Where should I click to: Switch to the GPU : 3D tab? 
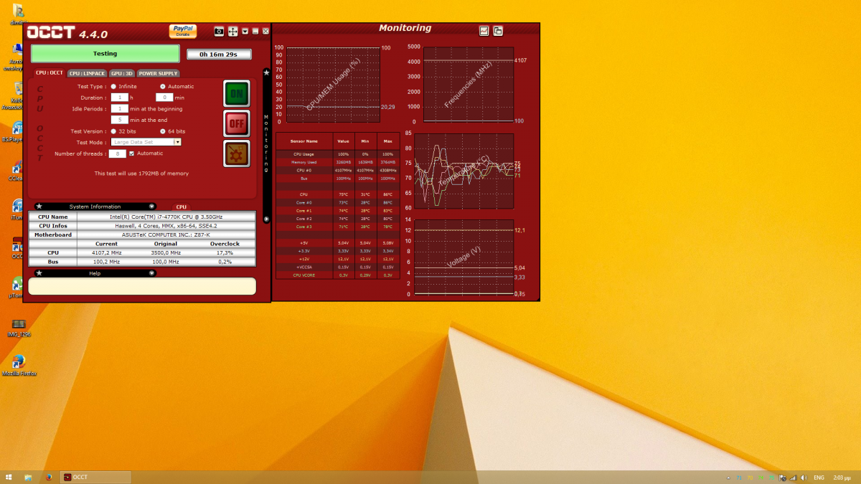click(x=122, y=73)
